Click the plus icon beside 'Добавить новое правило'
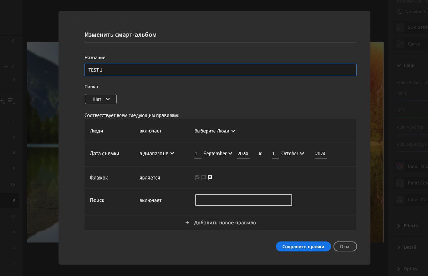 (187, 222)
